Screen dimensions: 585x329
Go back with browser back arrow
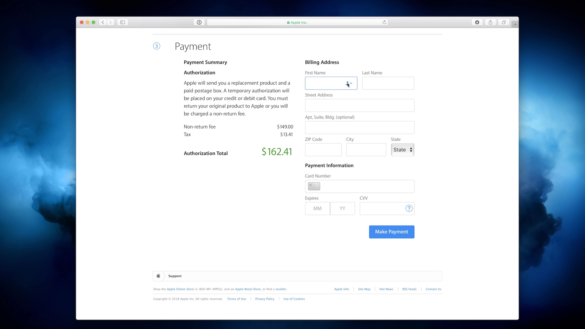point(103,22)
